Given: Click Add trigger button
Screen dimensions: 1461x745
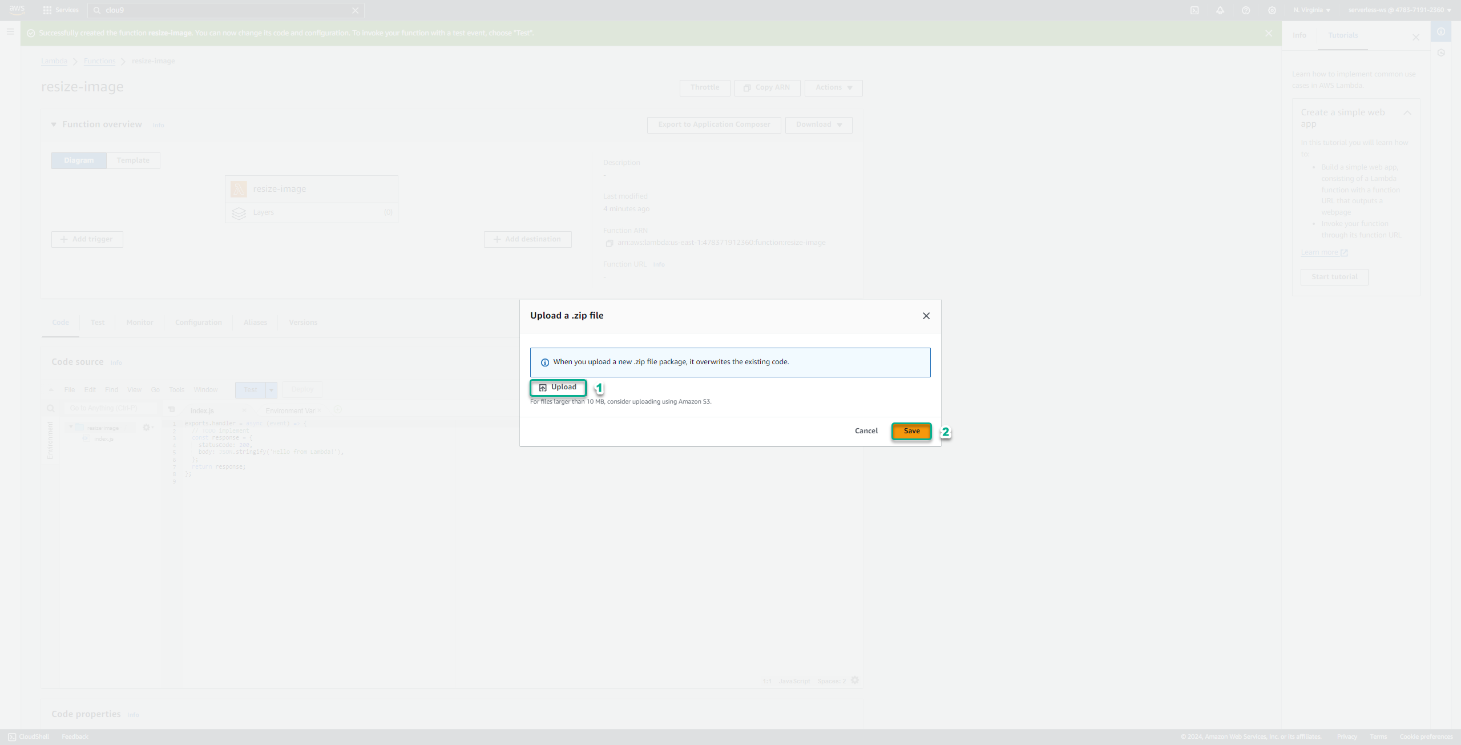Looking at the screenshot, I should click(x=87, y=239).
